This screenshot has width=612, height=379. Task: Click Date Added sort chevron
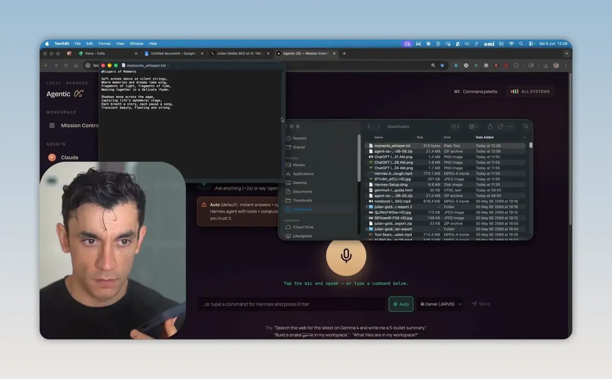(525, 137)
